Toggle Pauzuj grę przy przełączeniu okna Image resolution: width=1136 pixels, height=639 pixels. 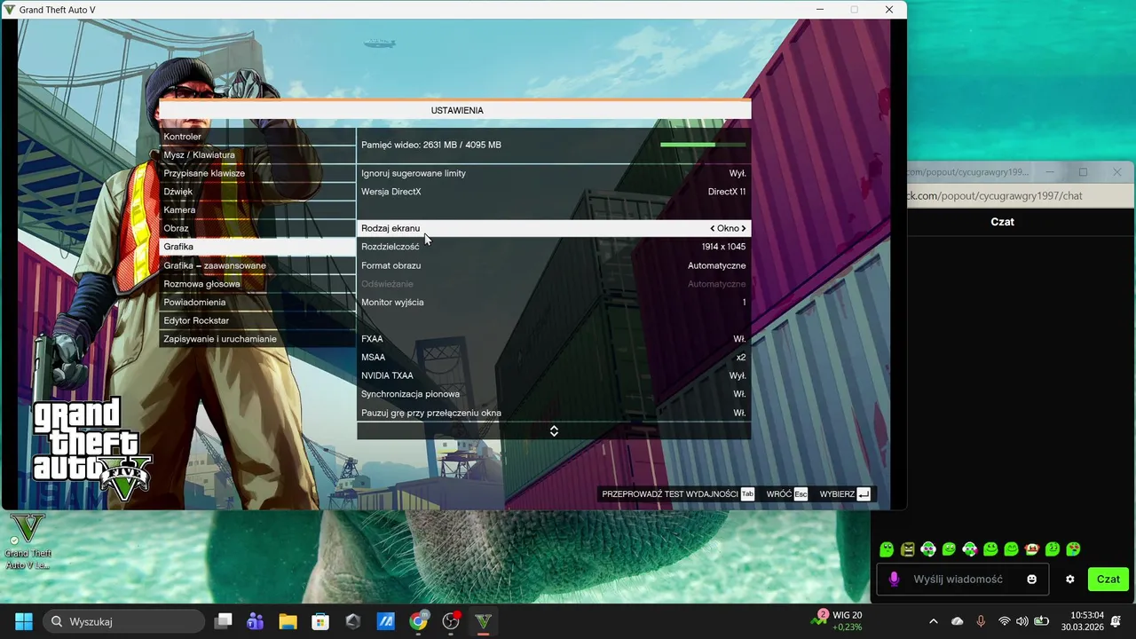(554, 413)
